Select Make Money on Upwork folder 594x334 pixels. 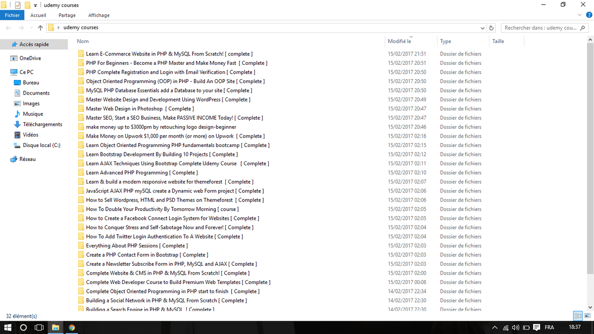175,136
